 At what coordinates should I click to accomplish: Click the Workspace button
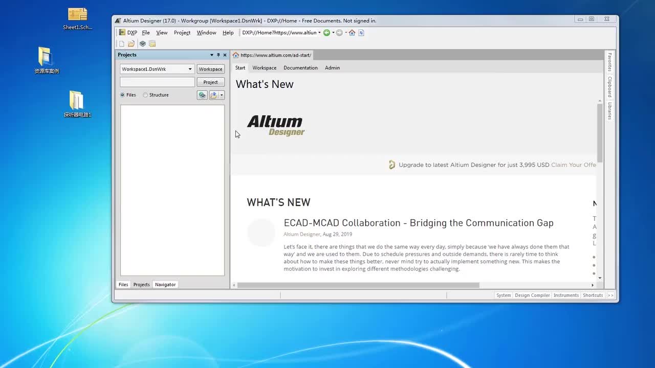coord(210,69)
